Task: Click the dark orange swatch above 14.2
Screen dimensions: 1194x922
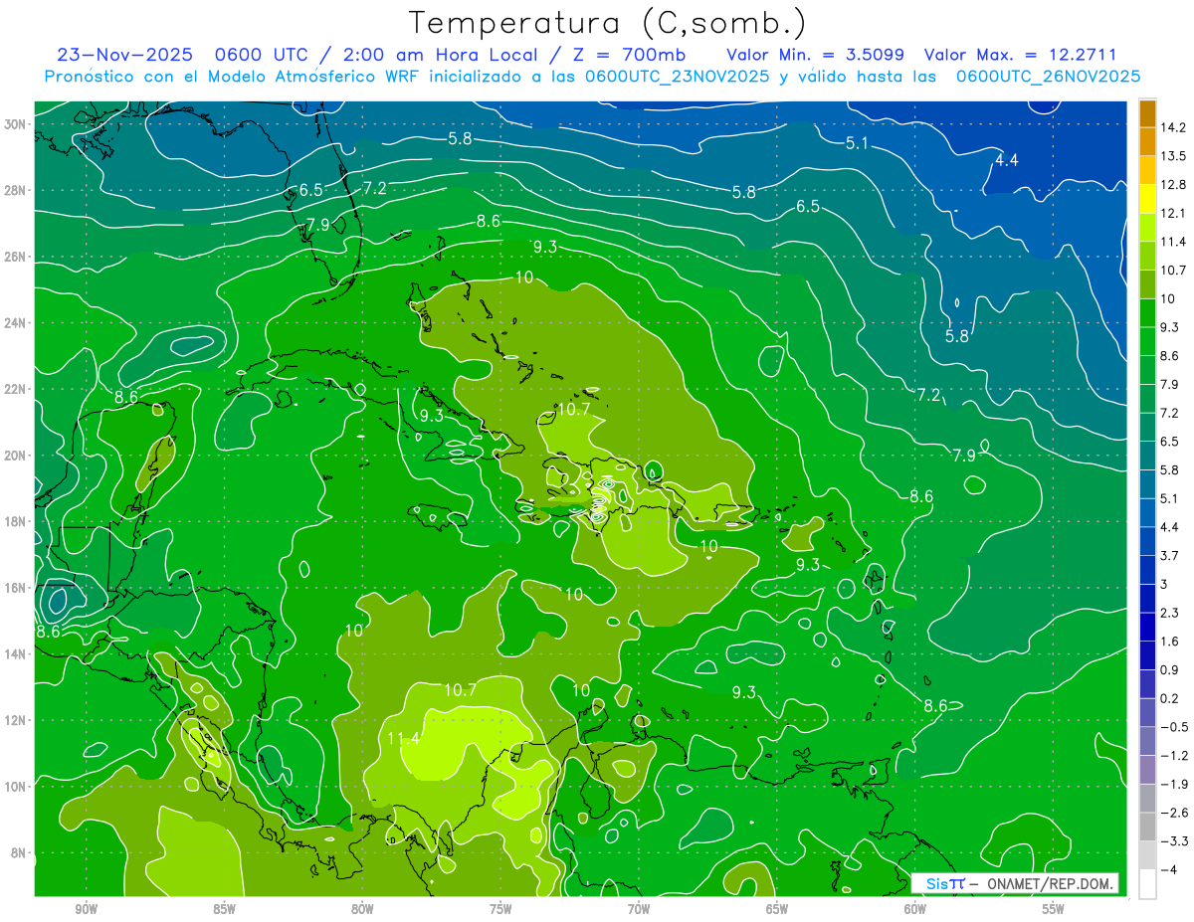Action: [1147, 113]
